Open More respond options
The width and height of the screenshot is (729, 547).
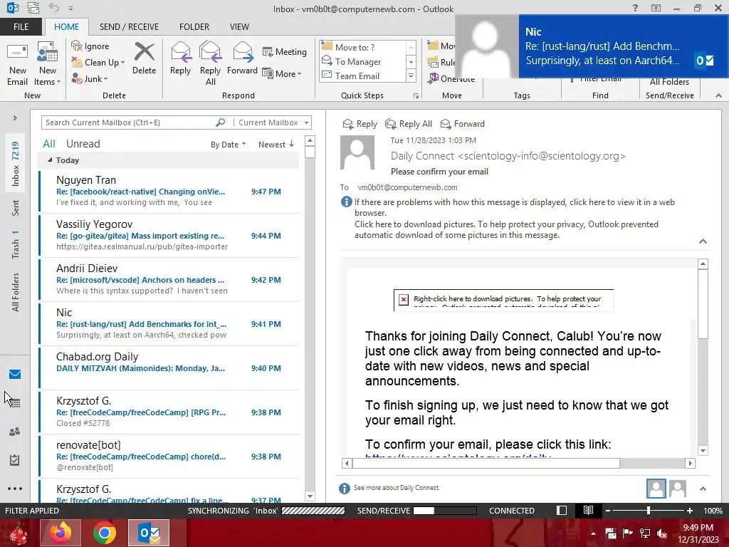point(282,73)
